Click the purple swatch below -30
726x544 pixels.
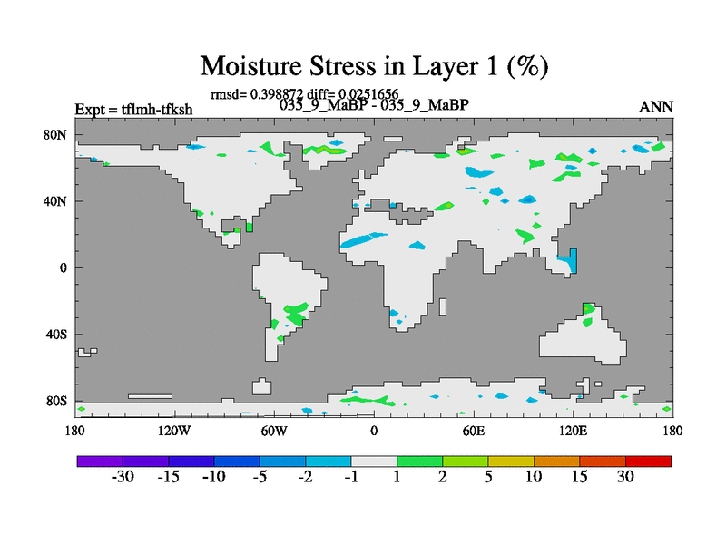click(x=100, y=461)
